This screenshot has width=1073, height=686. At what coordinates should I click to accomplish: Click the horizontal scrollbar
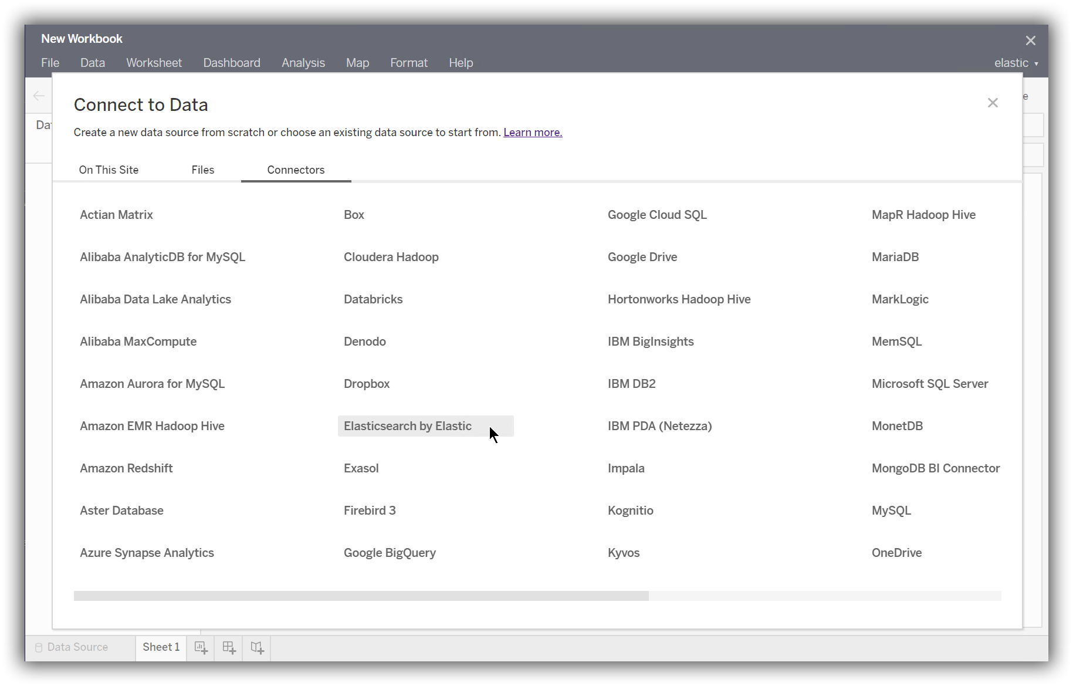tap(361, 596)
